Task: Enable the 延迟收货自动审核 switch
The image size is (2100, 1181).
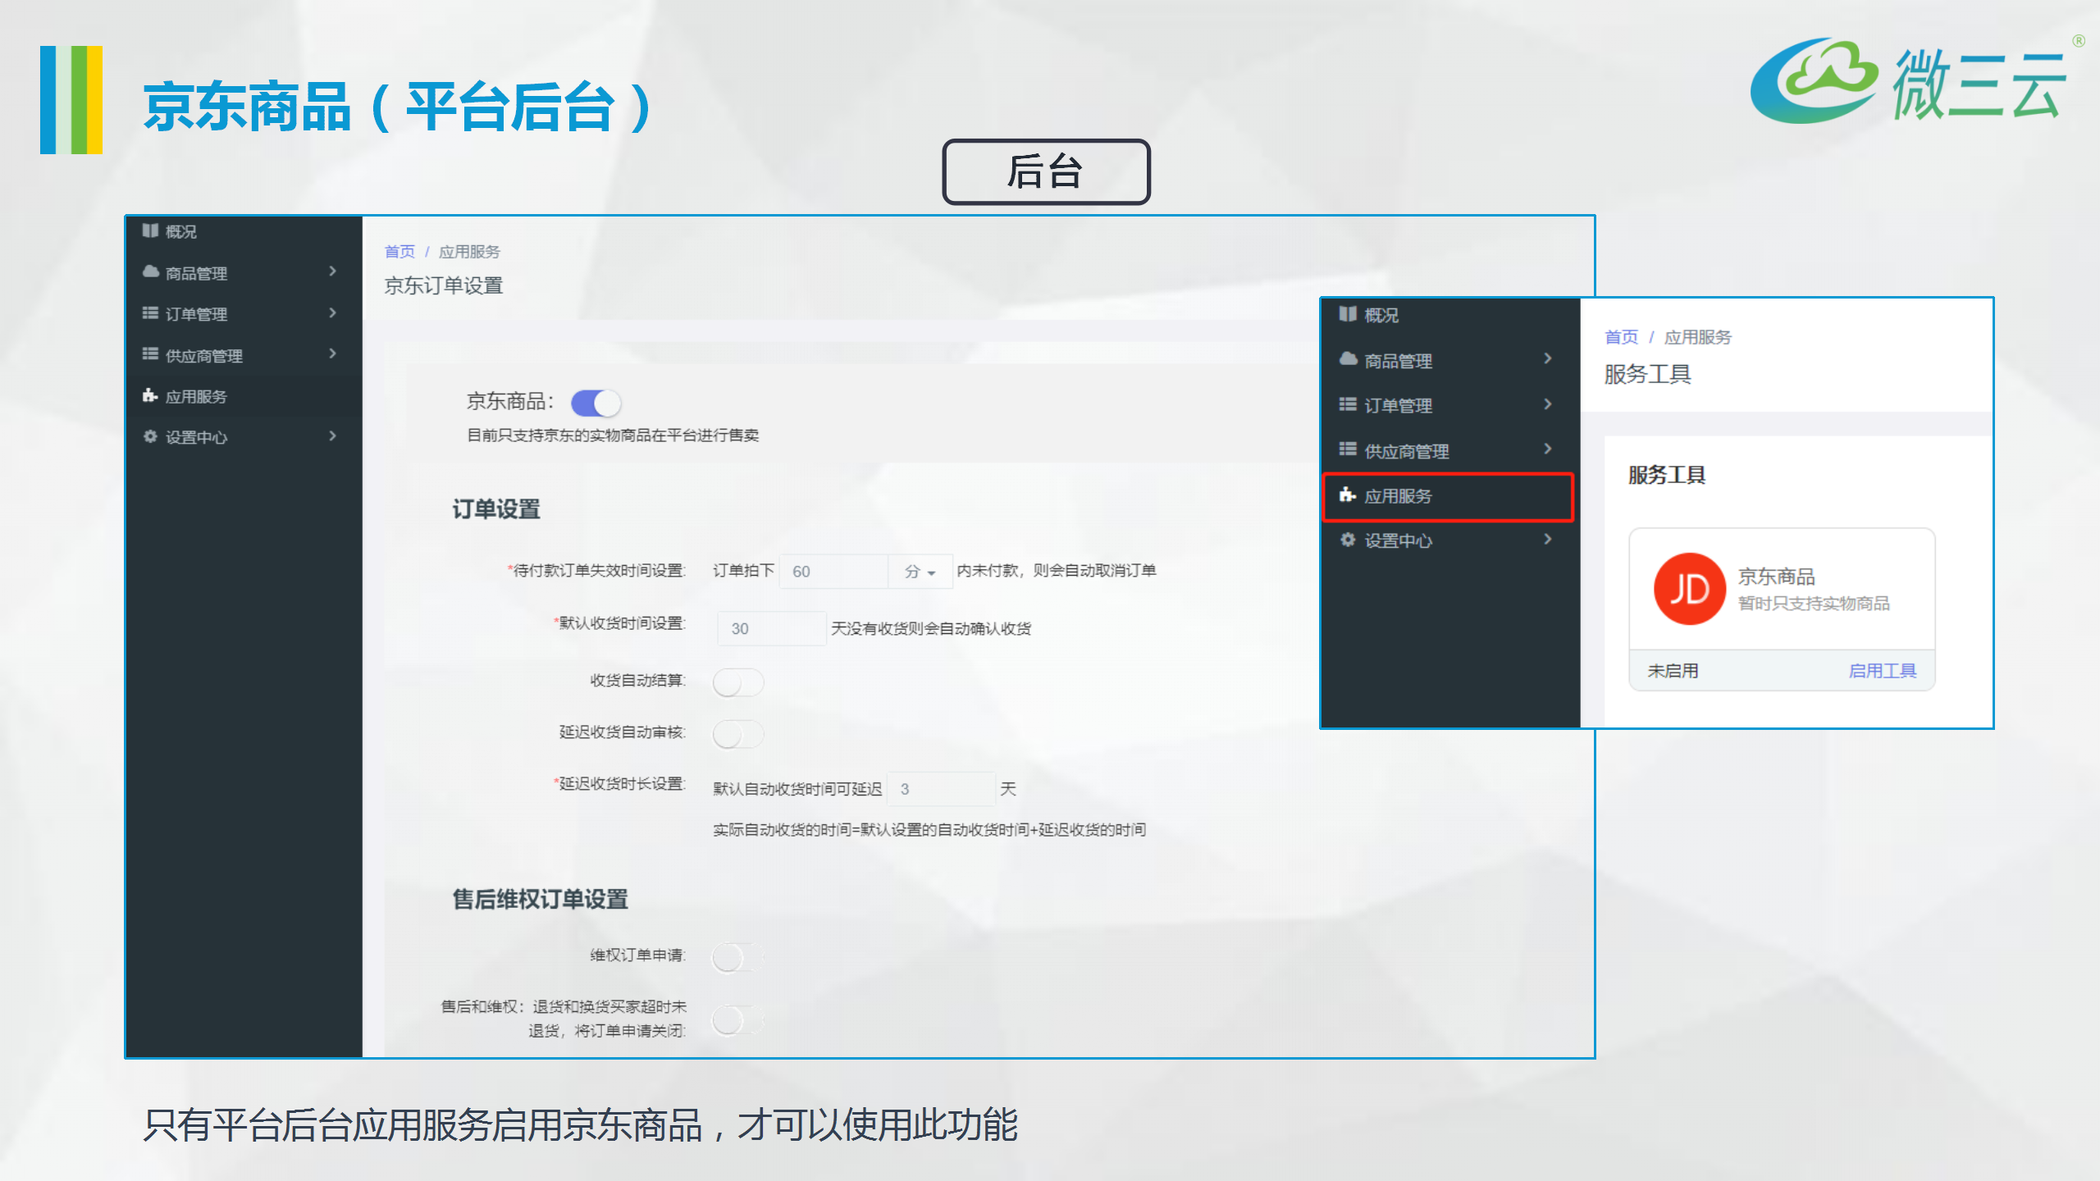Action: tap(738, 734)
